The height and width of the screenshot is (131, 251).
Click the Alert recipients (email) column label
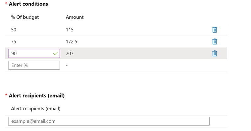tap(36, 109)
